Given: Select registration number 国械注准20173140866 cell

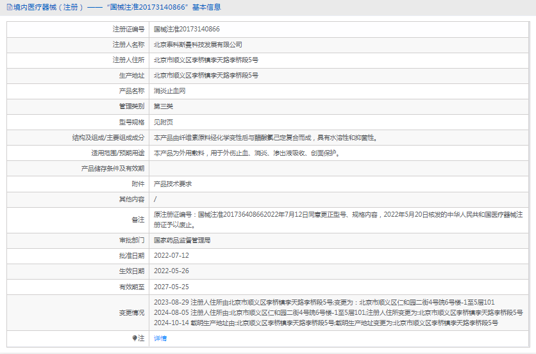Looking at the screenshot, I should [x=187, y=29].
